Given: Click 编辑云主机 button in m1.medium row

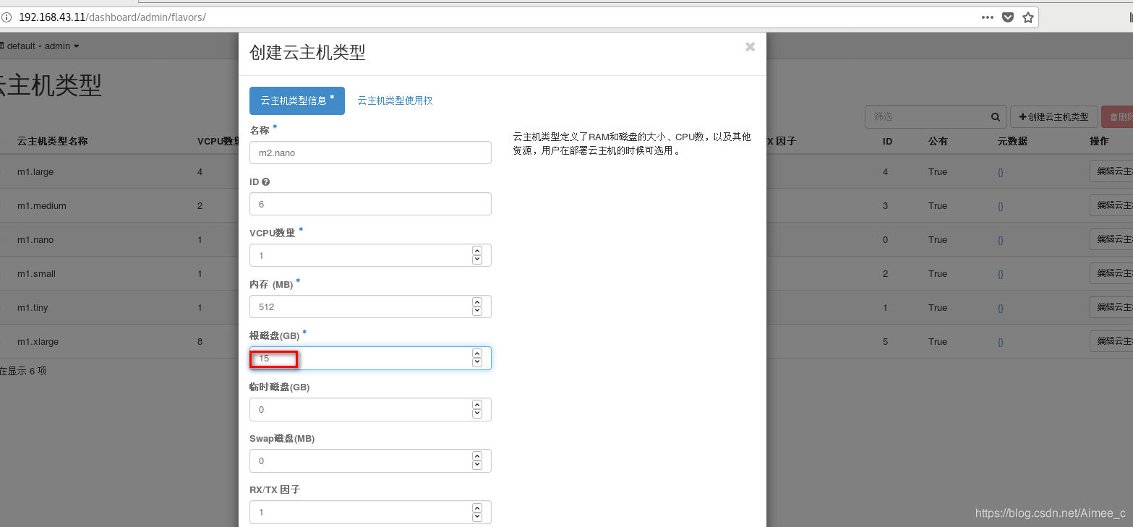Looking at the screenshot, I should click(1111, 205).
